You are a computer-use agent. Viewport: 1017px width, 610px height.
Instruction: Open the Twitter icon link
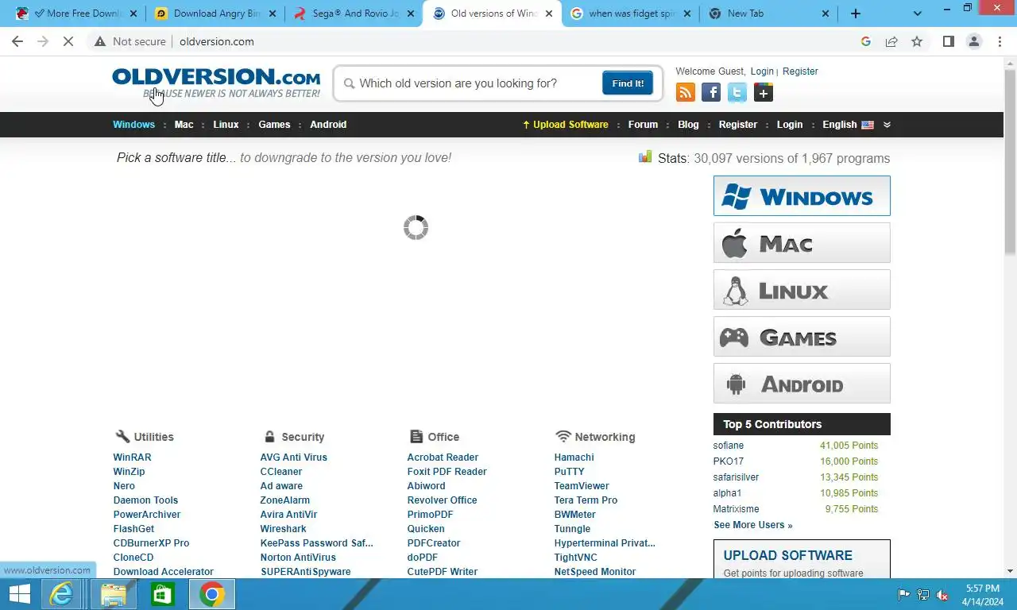tap(737, 93)
